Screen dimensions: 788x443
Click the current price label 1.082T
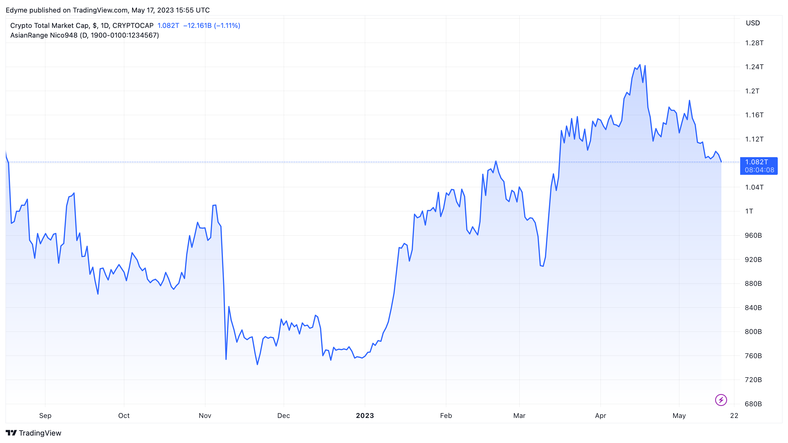point(759,166)
